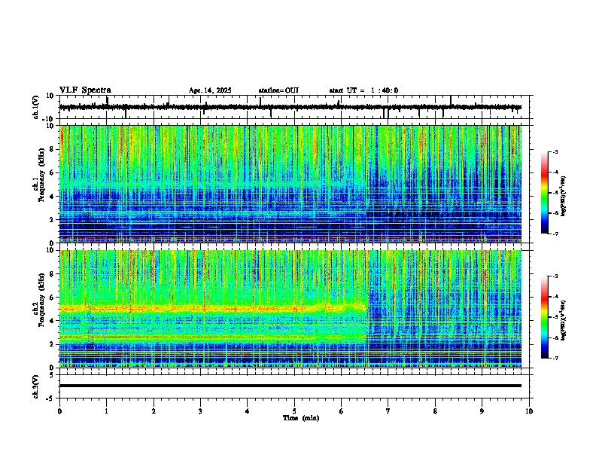
Task: Click the "ch.1(V)" waveform axis label
Action: (36, 107)
